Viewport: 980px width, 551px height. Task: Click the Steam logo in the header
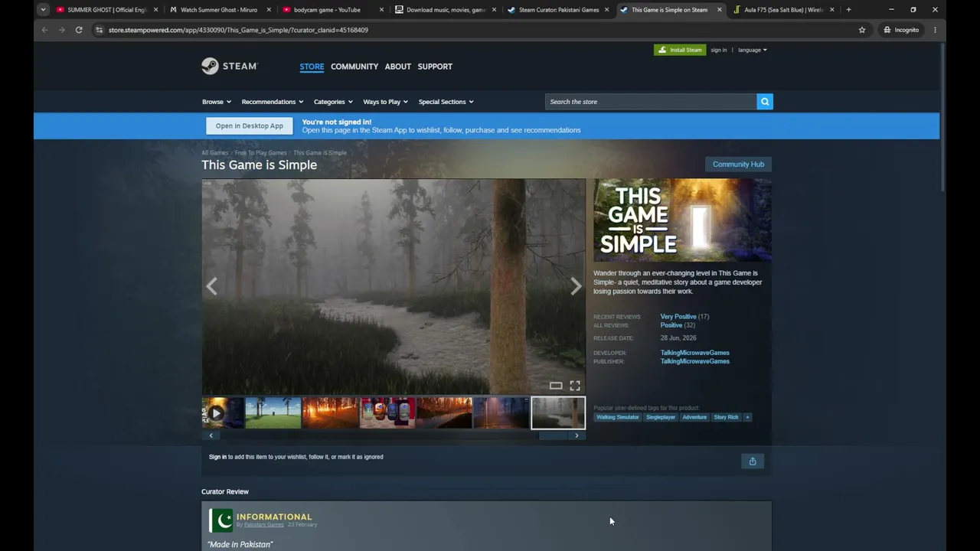pos(230,67)
